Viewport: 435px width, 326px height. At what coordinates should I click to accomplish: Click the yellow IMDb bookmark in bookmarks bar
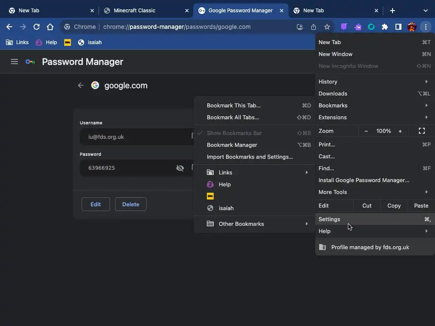click(68, 42)
